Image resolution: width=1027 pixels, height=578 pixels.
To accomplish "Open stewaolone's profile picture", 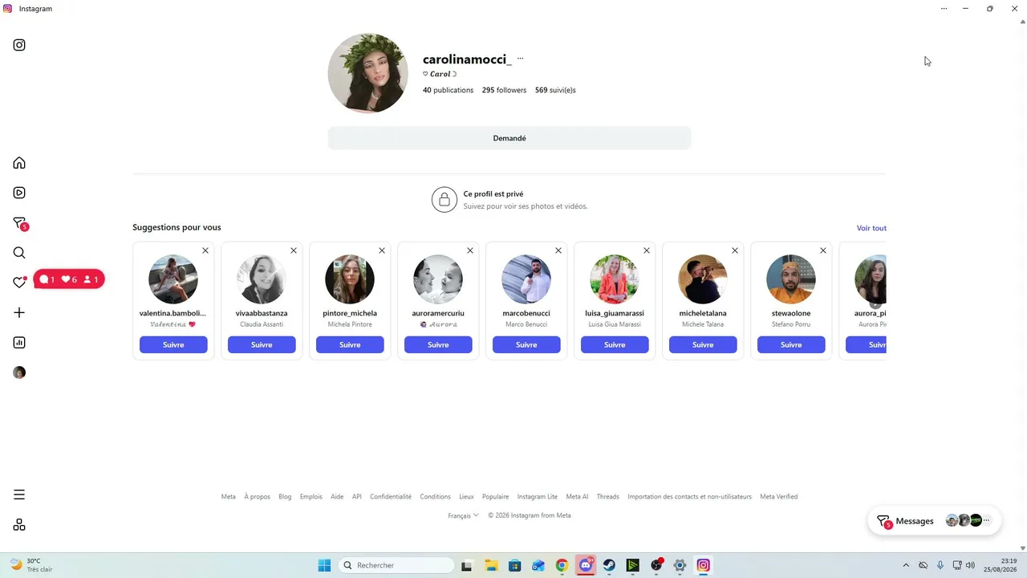I will (x=791, y=279).
